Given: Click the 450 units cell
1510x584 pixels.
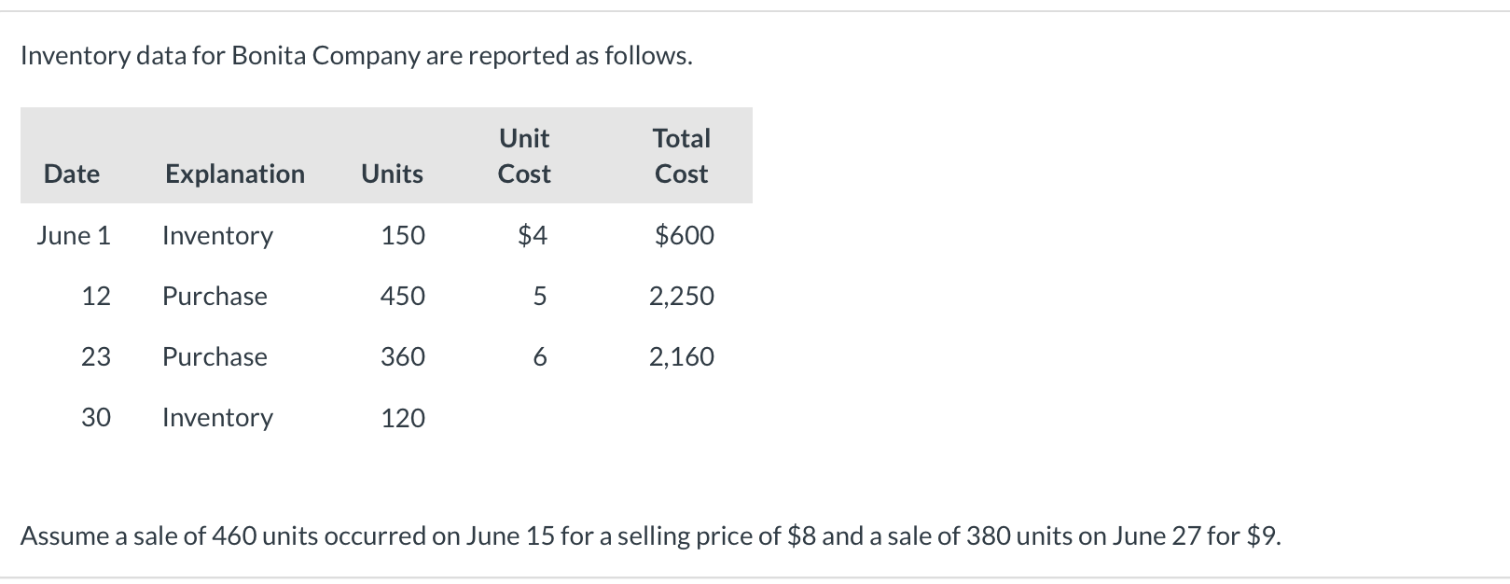Looking at the screenshot, I should [403, 296].
